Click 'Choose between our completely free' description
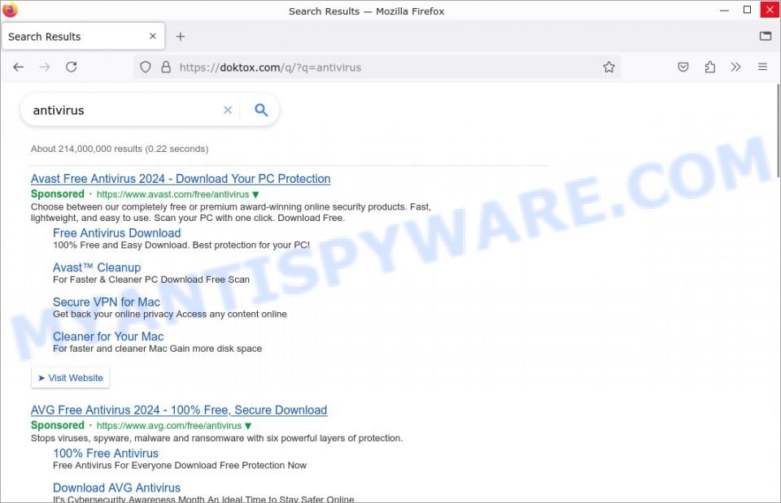Screen dimensions: 781x503 coord(231,212)
